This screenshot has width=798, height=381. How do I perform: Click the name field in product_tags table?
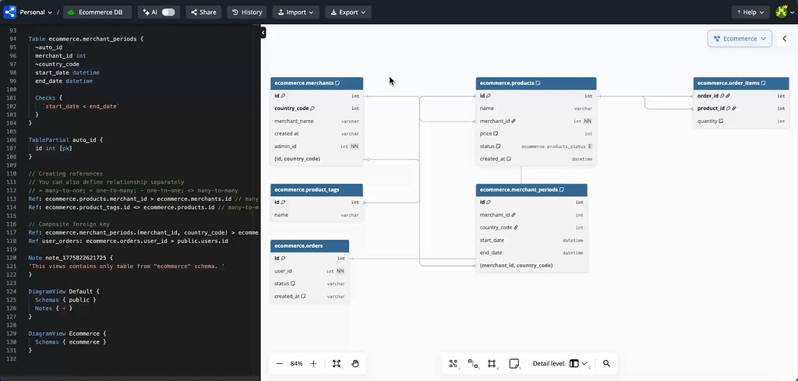click(x=316, y=215)
